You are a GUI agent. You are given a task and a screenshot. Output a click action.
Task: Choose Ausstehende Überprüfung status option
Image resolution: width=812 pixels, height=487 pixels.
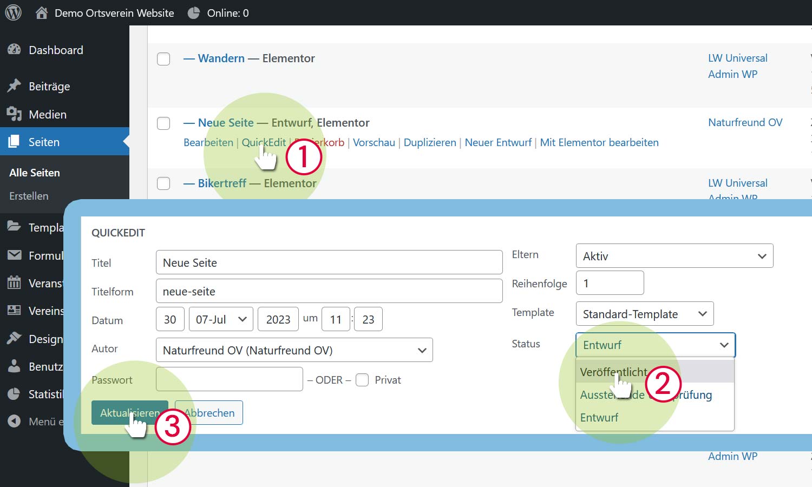(655, 394)
